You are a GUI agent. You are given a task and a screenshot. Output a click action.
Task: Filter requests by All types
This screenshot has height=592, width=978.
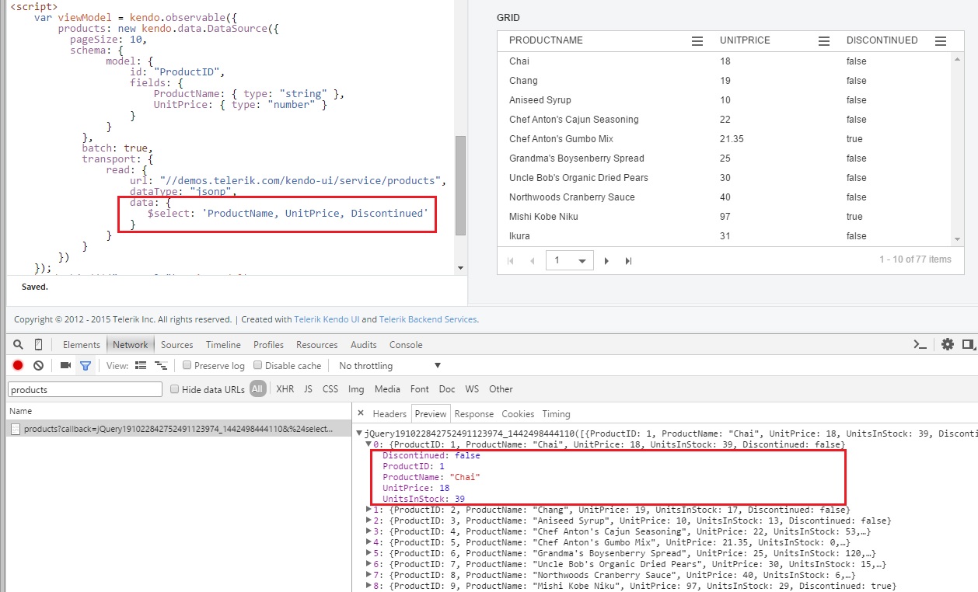[257, 389]
